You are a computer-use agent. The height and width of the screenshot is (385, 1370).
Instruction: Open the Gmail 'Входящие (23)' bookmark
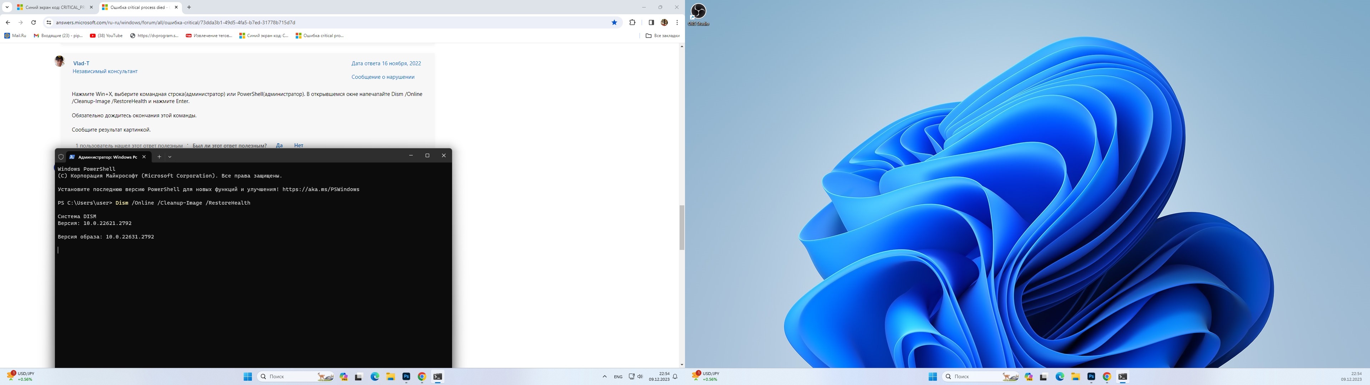[x=59, y=36]
